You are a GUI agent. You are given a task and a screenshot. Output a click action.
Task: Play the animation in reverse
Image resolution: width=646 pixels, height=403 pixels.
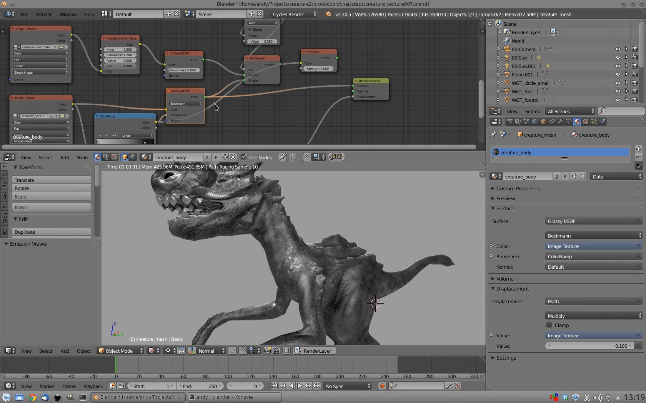[x=291, y=386]
